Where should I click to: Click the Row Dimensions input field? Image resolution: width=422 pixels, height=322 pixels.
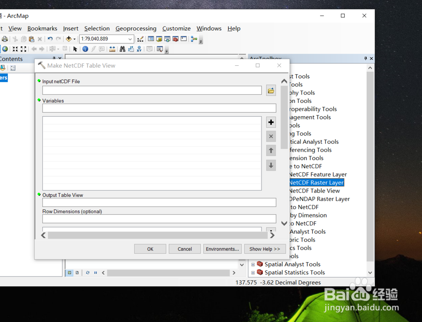click(x=159, y=219)
